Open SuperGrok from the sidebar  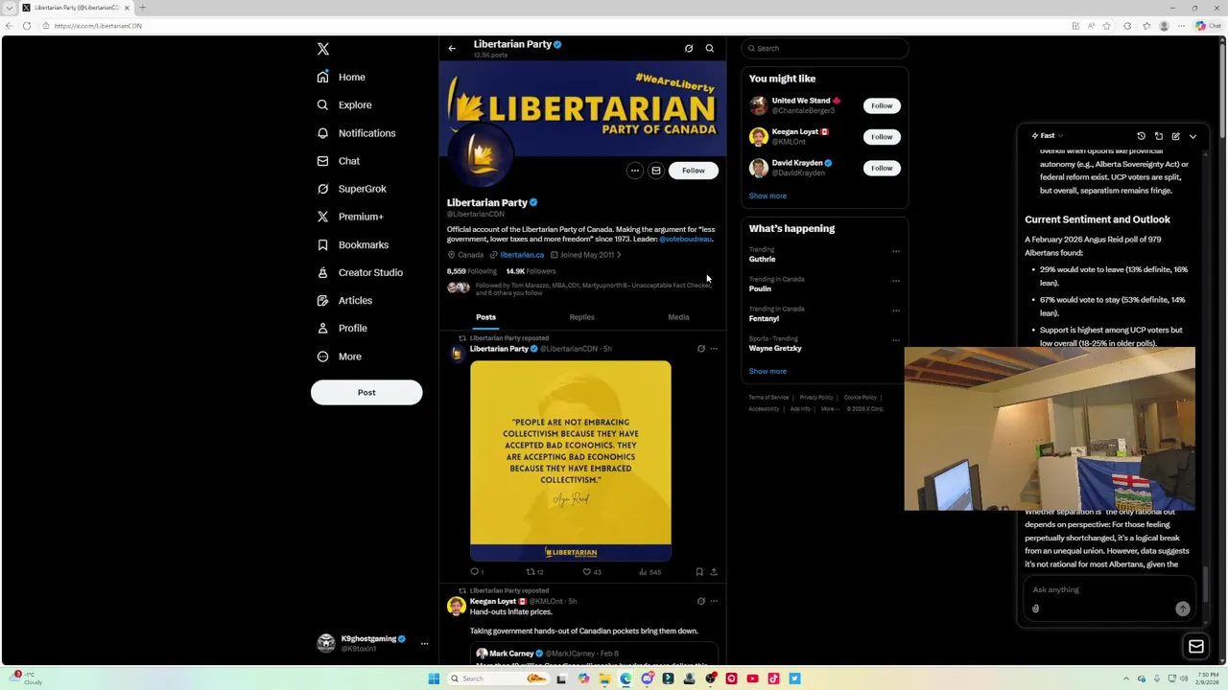pos(352,189)
